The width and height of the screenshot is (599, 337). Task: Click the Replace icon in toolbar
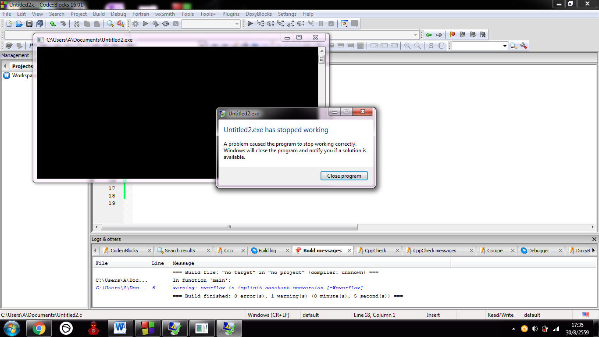point(121,24)
